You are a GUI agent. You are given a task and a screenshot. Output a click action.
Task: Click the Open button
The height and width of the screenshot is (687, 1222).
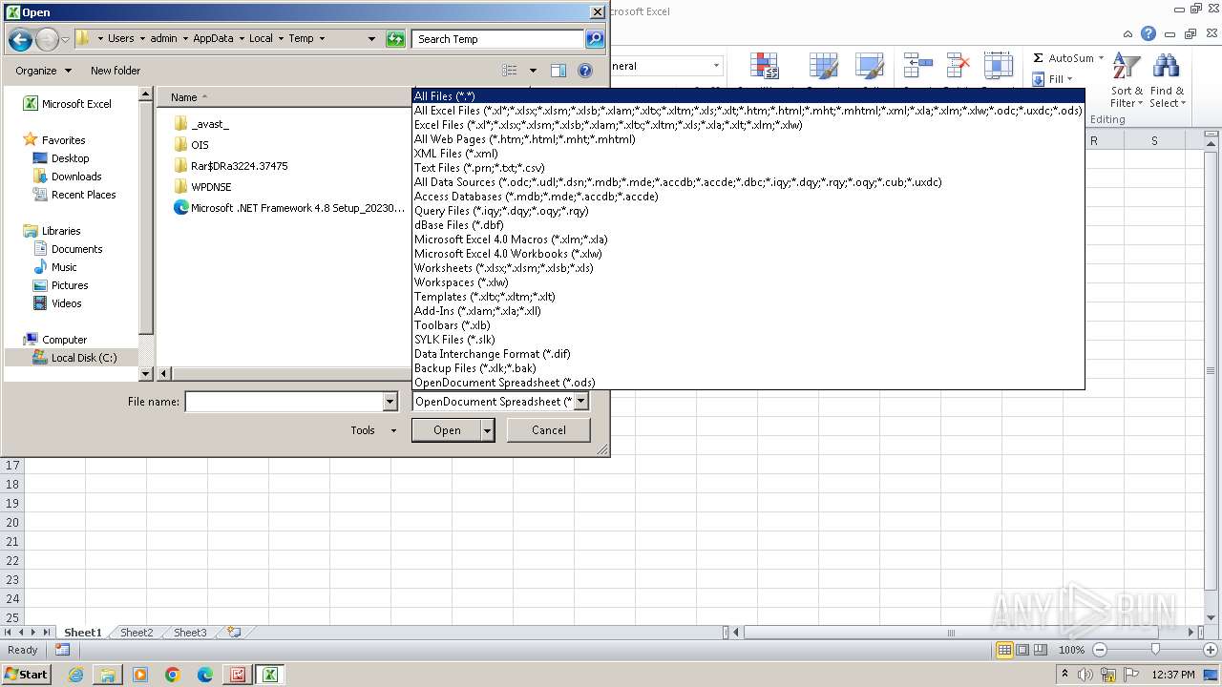click(447, 430)
